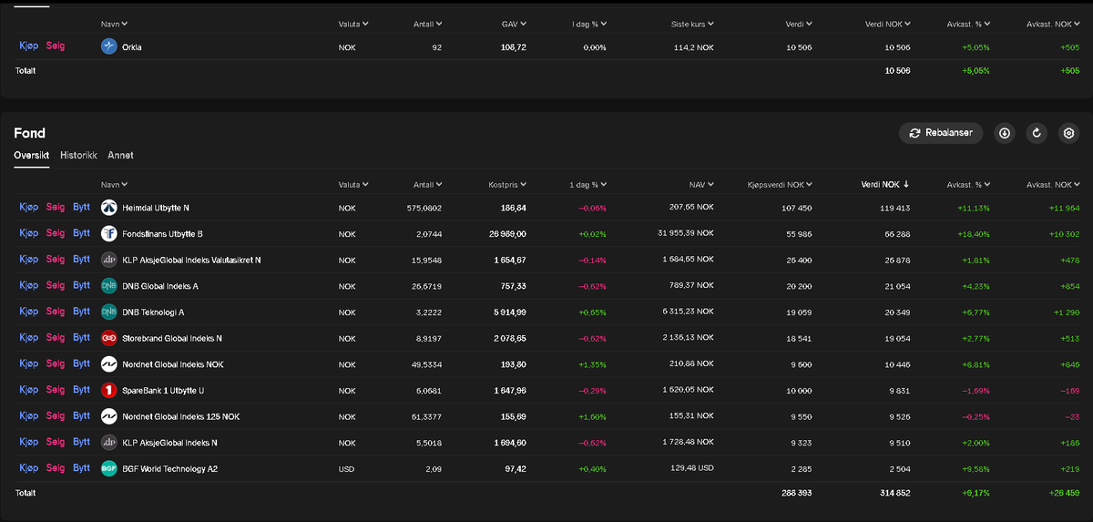Click Kjøp for Heimdal Utbytte N
The height and width of the screenshot is (522, 1093).
coord(29,208)
